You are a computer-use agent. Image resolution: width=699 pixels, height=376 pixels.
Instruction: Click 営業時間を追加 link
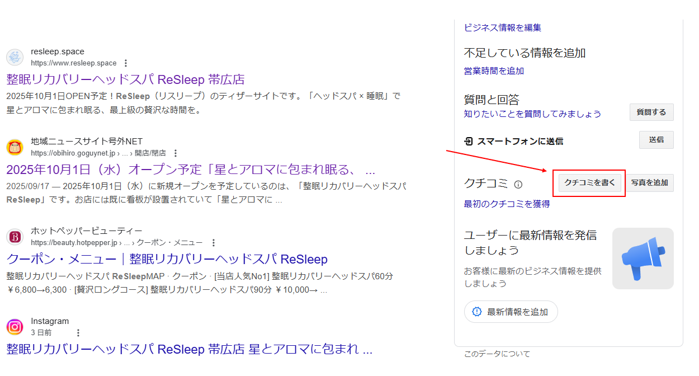(494, 71)
